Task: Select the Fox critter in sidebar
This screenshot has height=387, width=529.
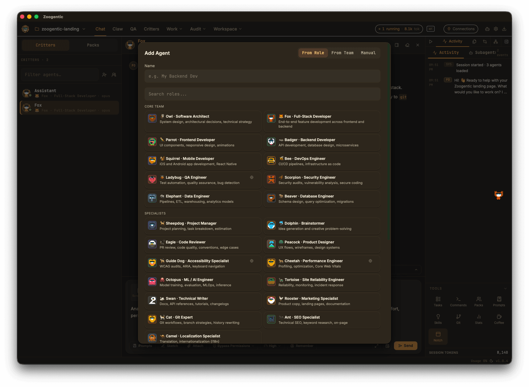Action: pos(69,108)
